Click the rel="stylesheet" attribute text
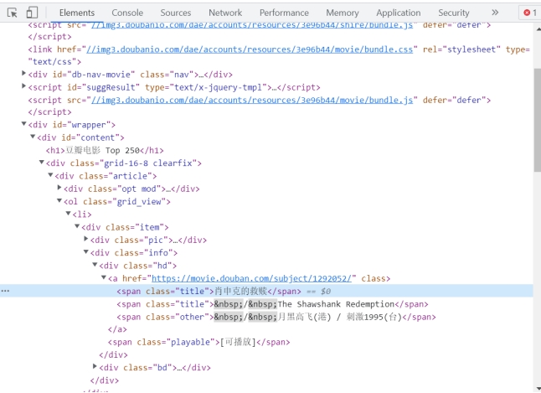The height and width of the screenshot is (393, 541). [x=461, y=49]
